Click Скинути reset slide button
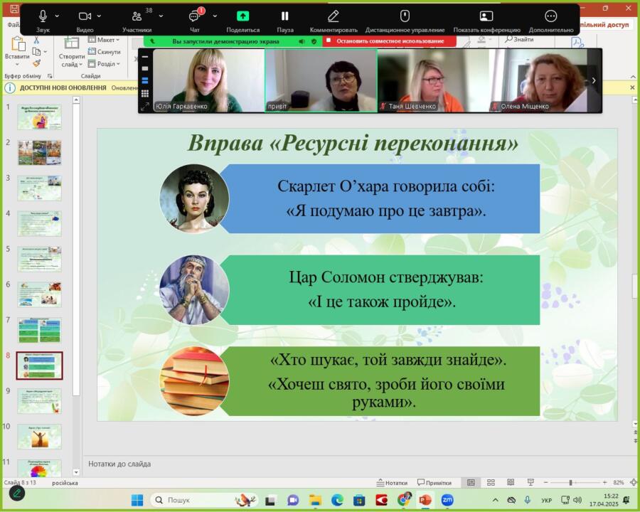The height and width of the screenshot is (512, 640). click(x=104, y=51)
